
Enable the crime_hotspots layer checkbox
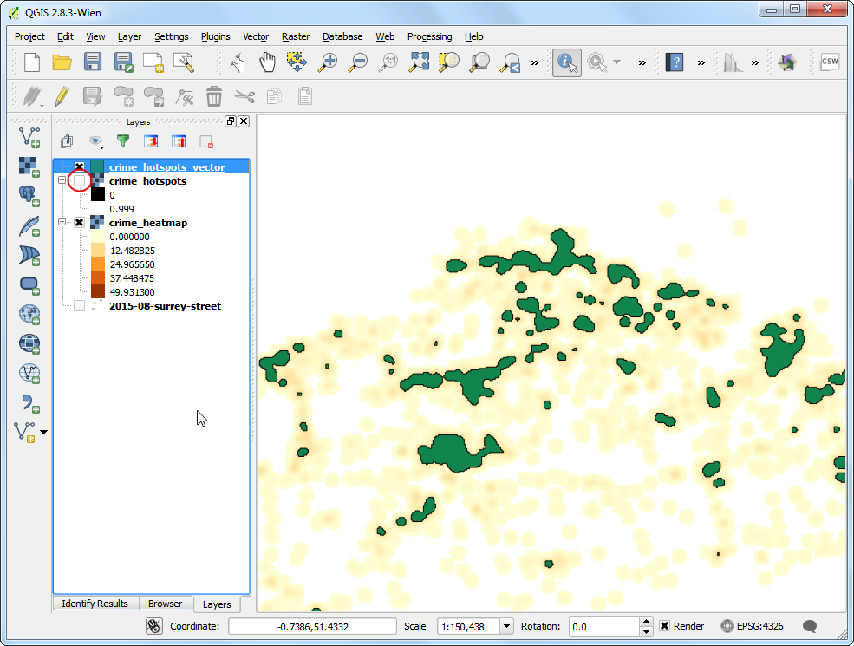[80, 181]
